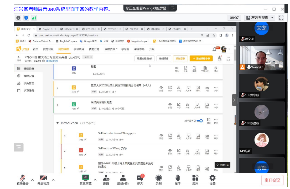Image resolution: width=290 pixels, height=189 pixels.
Task: Toggle fullscreen meeting view
Action: 281,18
